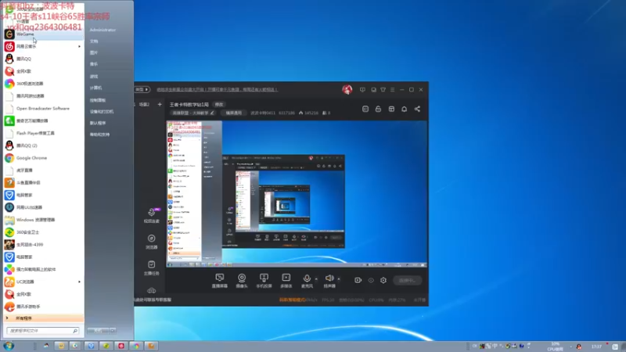Click the system clock in taskbar

[x=596, y=347]
